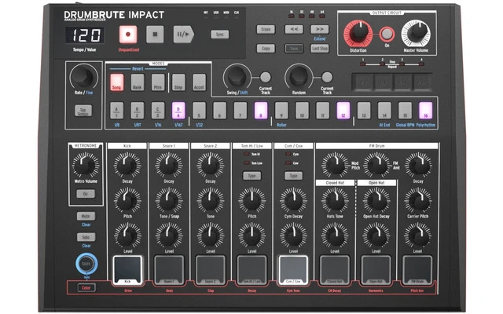Click the Master Volume knob
This screenshot has width=503, height=314.
(x=416, y=33)
